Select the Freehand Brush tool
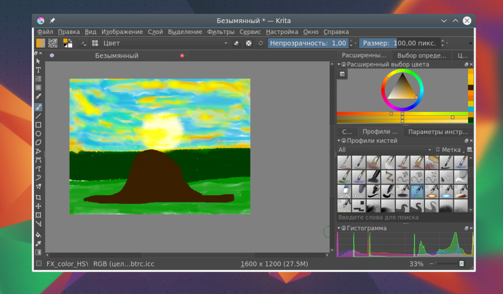 coord(38,107)
